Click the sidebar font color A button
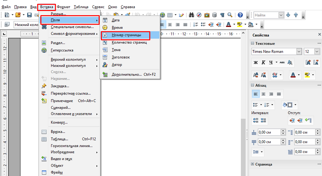 (x=293, y=75)
